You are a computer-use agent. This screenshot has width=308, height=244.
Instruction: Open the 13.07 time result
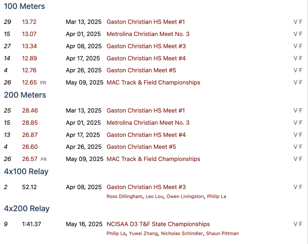pyautogui.click(x=29, y=34)
